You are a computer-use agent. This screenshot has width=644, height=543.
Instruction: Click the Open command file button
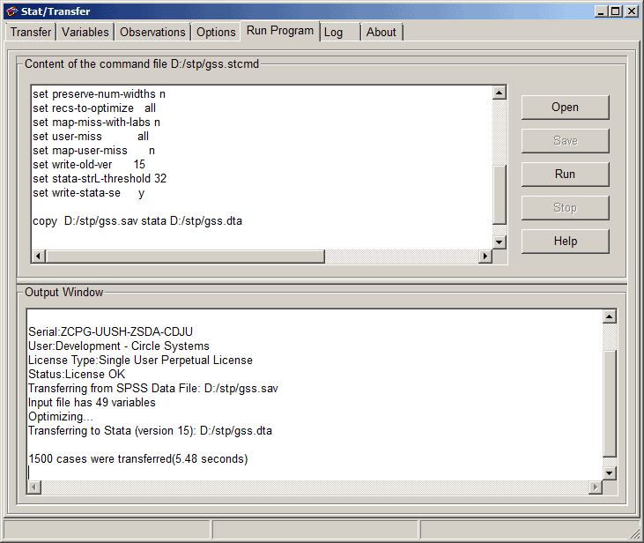click(565, 108)
